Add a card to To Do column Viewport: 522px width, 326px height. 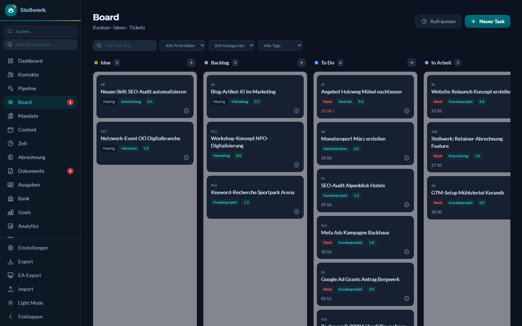tap(412, 63)
